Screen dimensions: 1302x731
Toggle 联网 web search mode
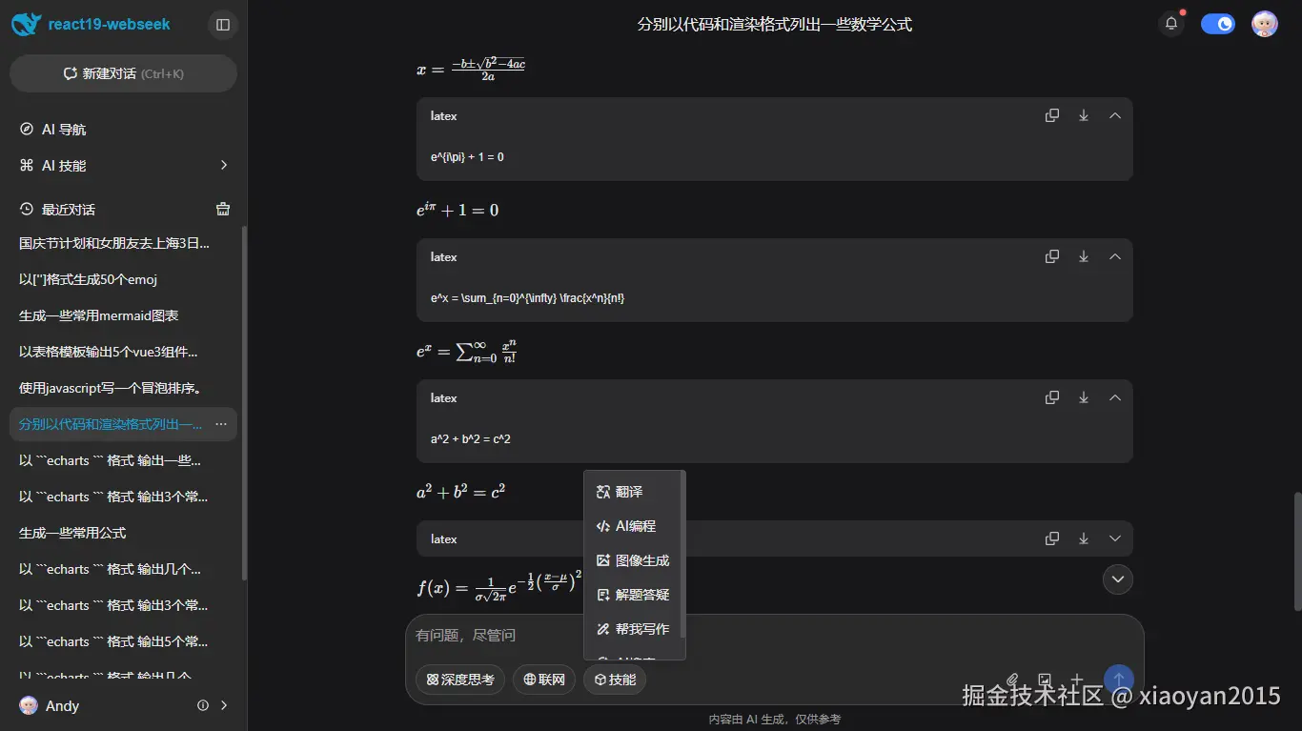coord(544,680)
